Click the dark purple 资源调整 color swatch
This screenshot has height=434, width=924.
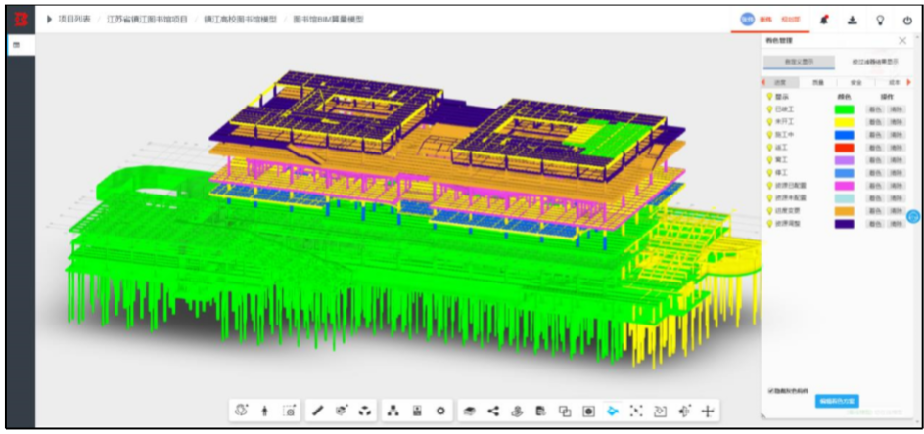click(844, 224)
